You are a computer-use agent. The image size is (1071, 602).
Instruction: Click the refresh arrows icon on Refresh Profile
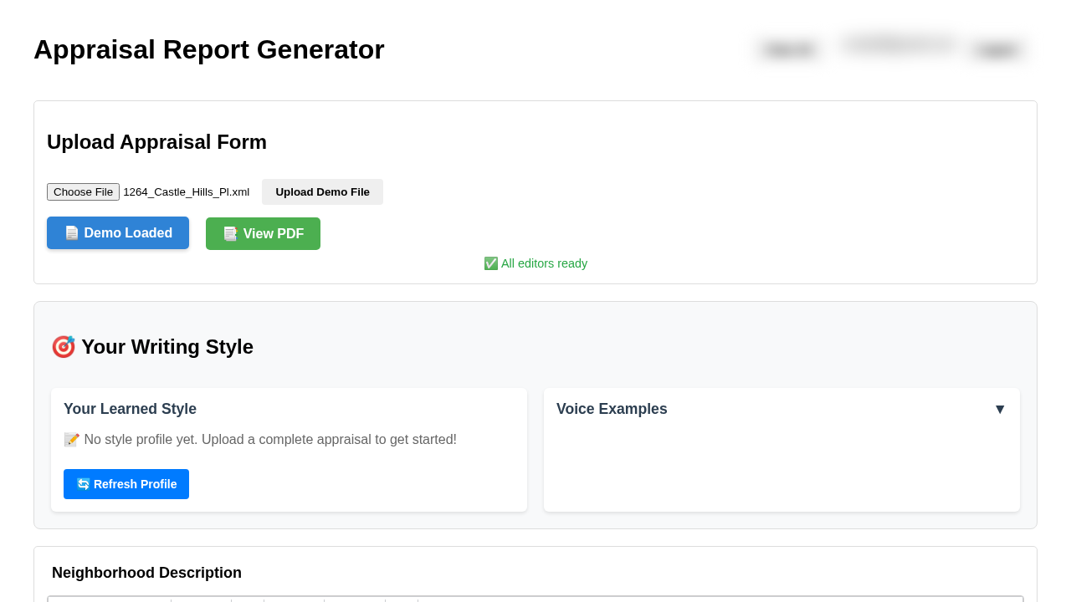[83, 484]
